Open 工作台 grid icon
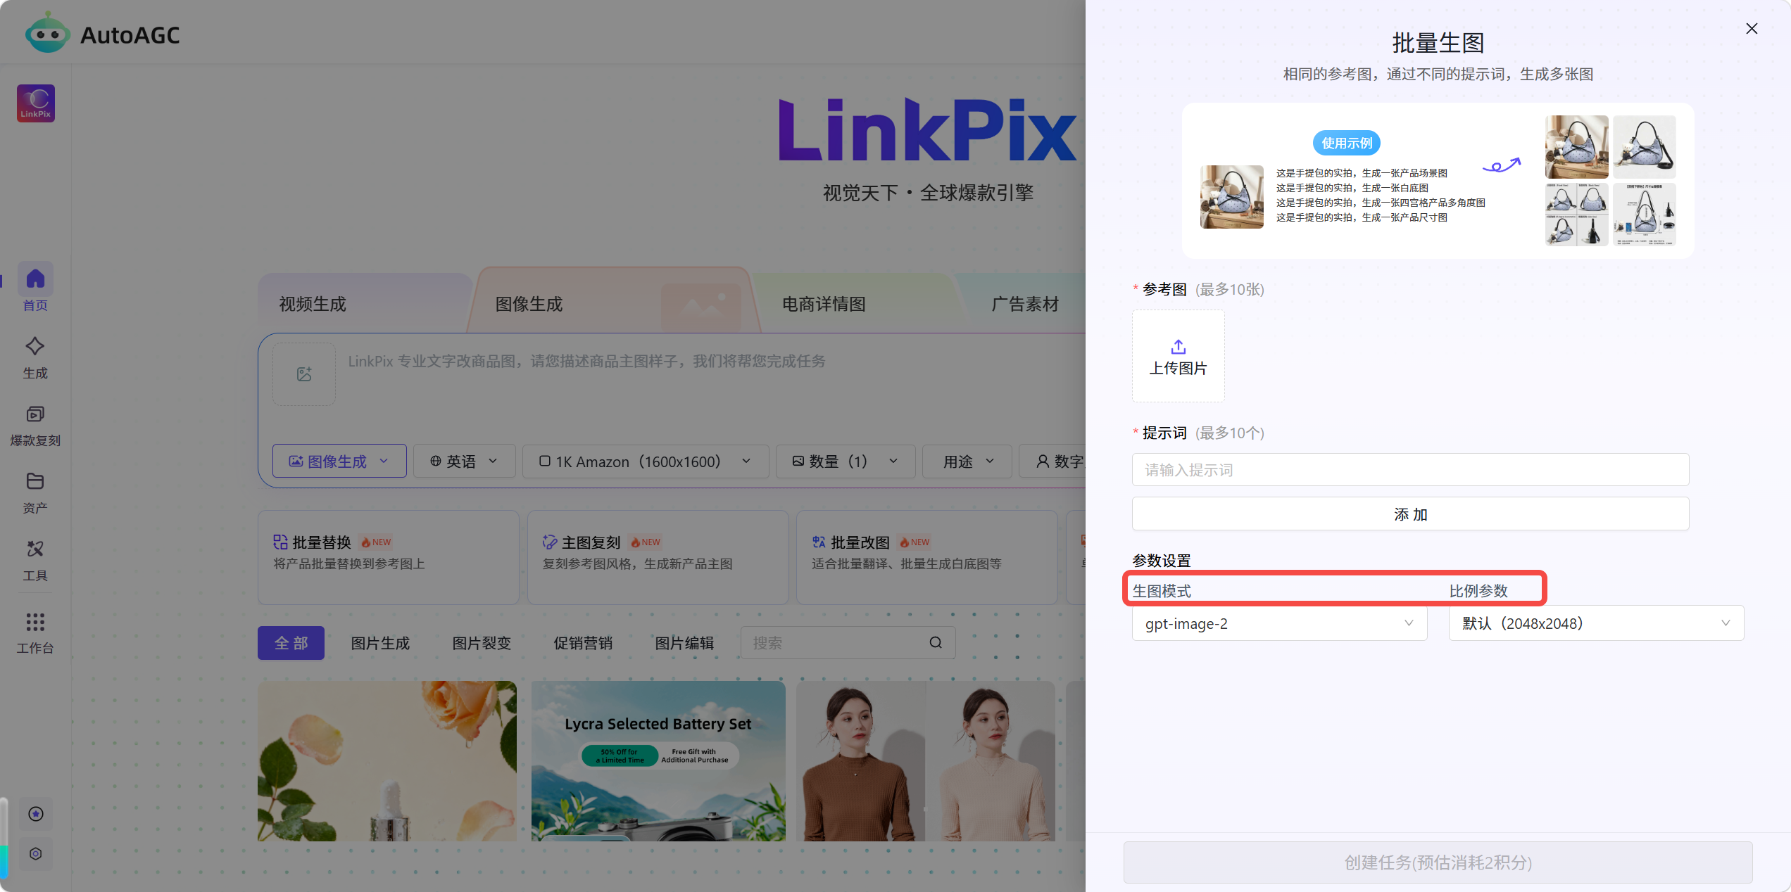The height and width of the screenshot is (892, 1791). (x=35, y=622)
